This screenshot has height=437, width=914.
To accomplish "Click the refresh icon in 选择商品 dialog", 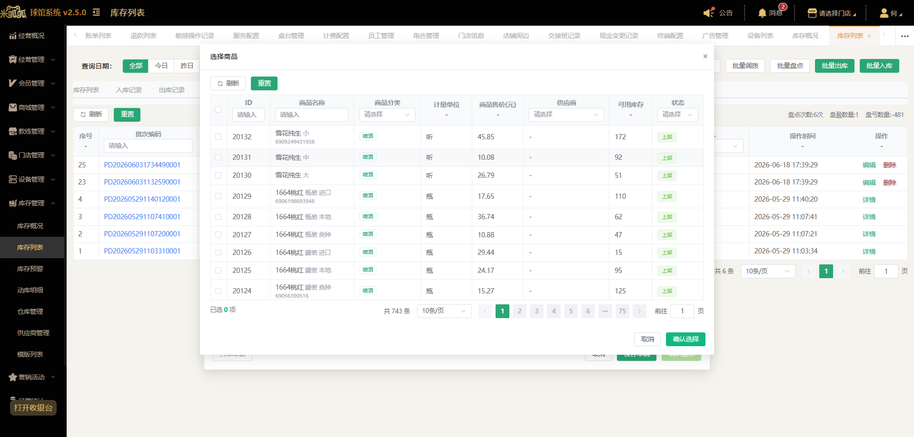I will (220, 84).
